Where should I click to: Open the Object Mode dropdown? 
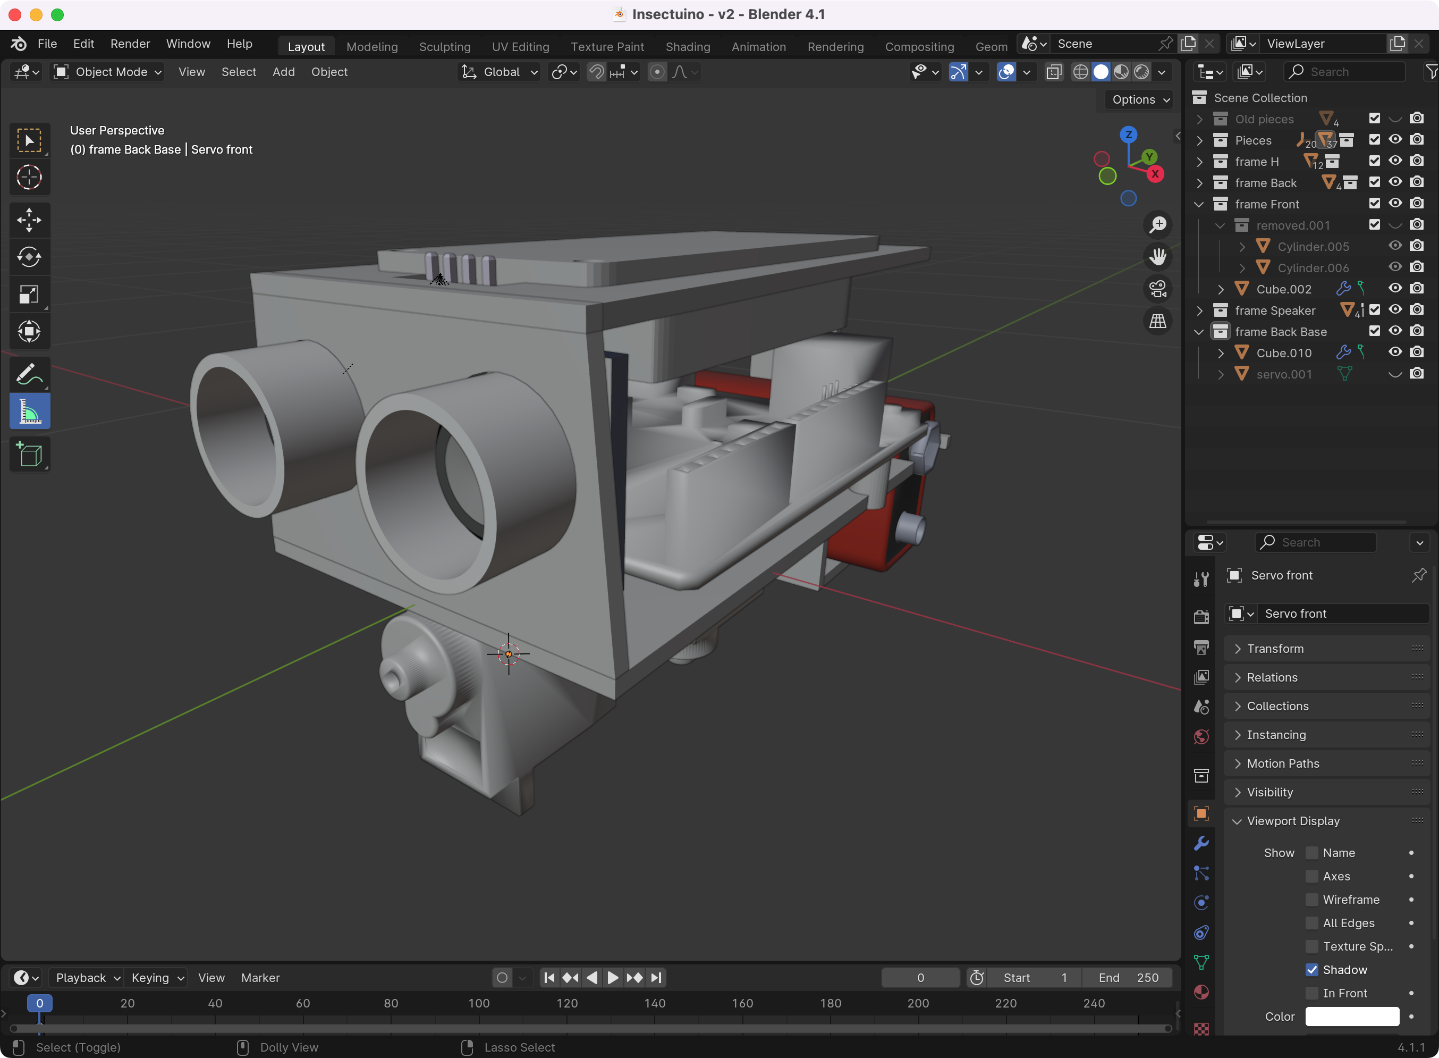tap(108, 72)
